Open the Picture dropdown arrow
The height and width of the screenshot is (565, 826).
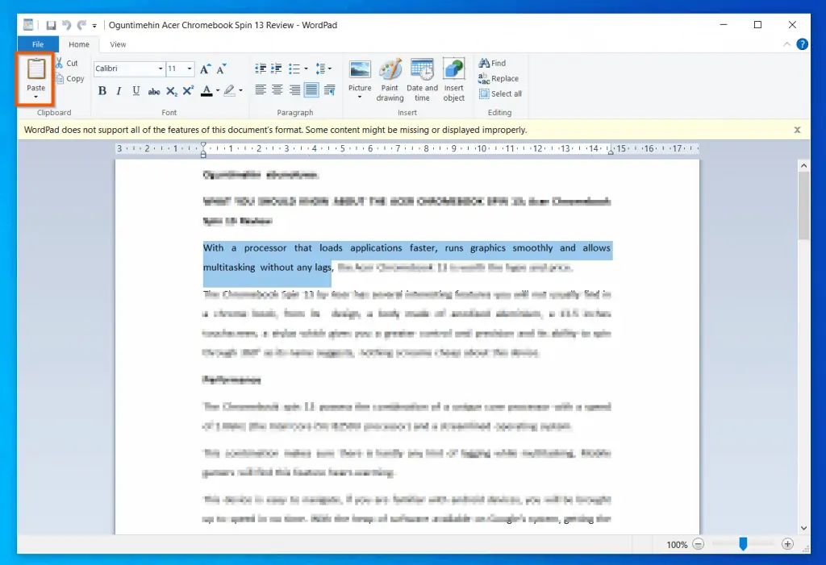tap(360, 98)
